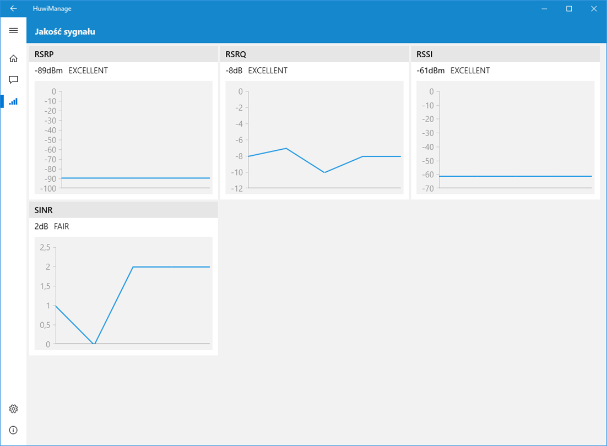The height and width of the screenshot is (446, 607).
Task: Click the RSSI line chart
Action: pyautogui.click(x=505, y=137)
